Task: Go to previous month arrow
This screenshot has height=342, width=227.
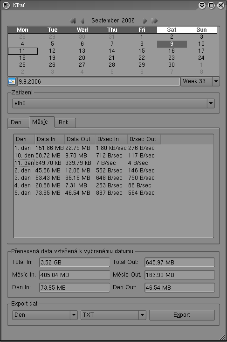Action: click(82, 21)
